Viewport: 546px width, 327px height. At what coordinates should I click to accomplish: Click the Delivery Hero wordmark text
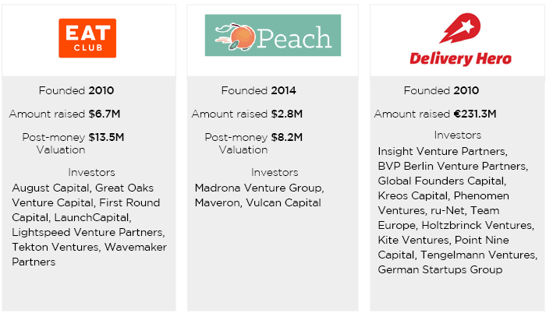[x=460, y=58]
